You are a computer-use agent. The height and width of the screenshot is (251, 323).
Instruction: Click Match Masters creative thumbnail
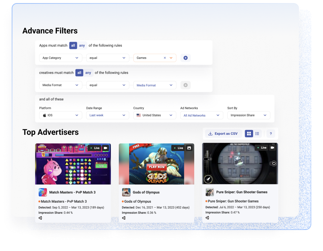point(73,164)
